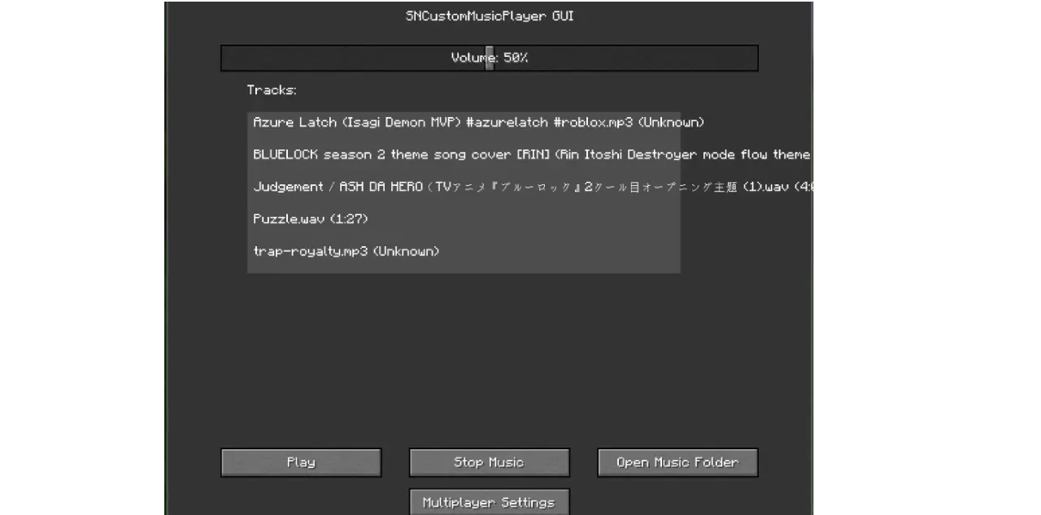Click the Play button

click(x=301, y=462)
